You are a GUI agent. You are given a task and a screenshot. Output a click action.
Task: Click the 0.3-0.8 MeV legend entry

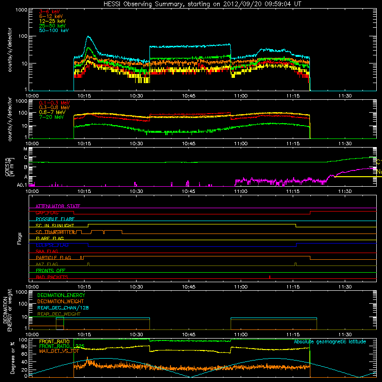pyautogui.click(x=54, y=107)
